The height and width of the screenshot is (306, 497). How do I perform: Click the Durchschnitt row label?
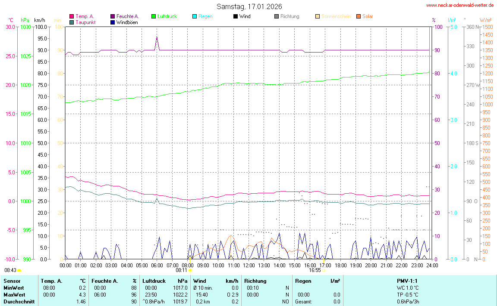(x=19, y=302)
